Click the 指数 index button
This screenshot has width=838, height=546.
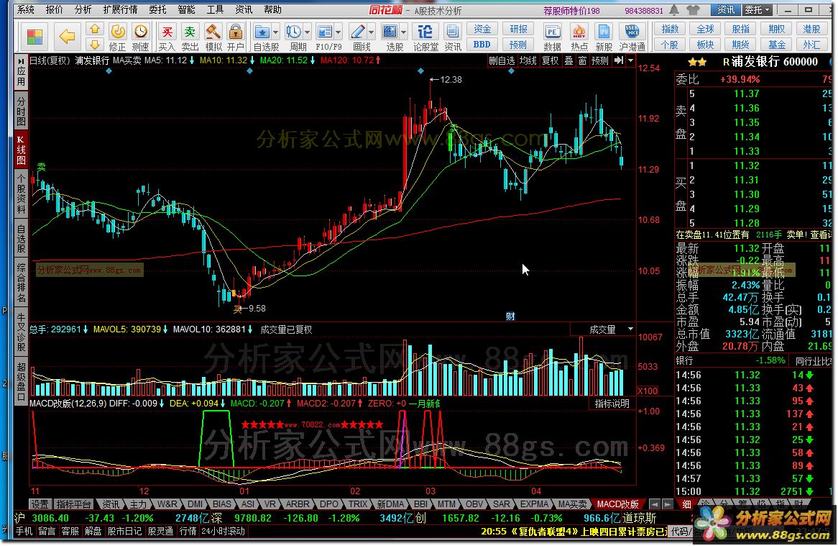pos(671,29)
